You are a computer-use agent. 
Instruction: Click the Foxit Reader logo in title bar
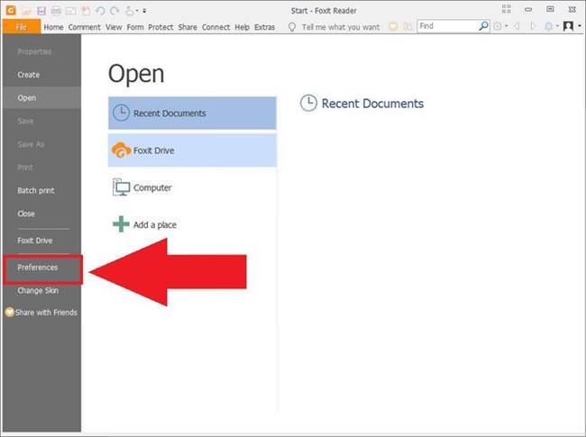[11, 10]
